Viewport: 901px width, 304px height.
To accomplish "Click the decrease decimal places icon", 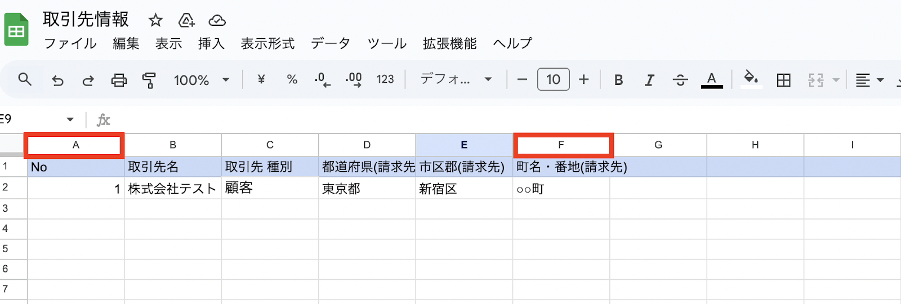I will [322, 80].
